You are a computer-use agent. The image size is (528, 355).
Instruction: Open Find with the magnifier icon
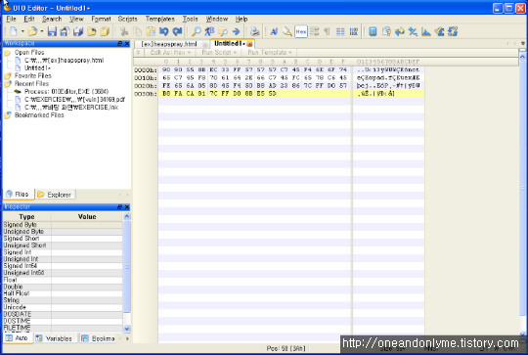coord(196,31)
